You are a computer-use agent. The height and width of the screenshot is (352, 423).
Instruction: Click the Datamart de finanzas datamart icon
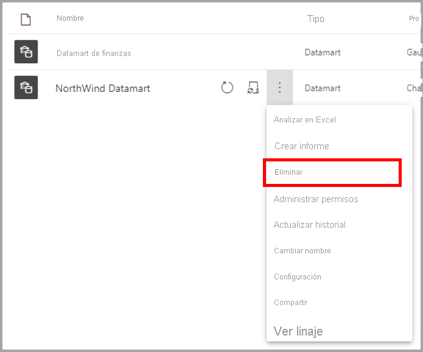click(x=26, y=52)
